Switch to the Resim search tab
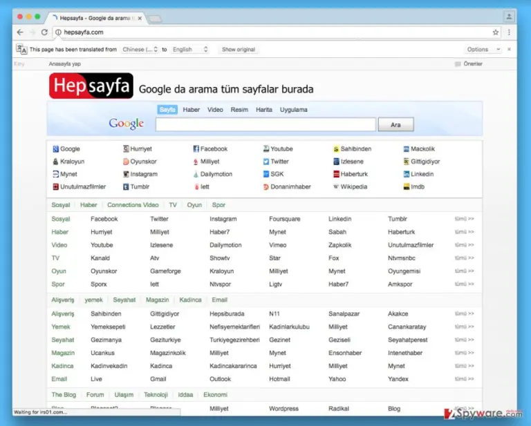531x426 pixels. 239,110
